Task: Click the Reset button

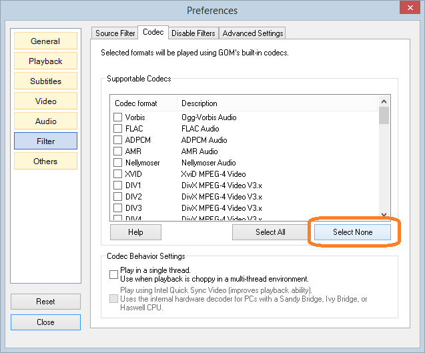Action: pos(45,302)
